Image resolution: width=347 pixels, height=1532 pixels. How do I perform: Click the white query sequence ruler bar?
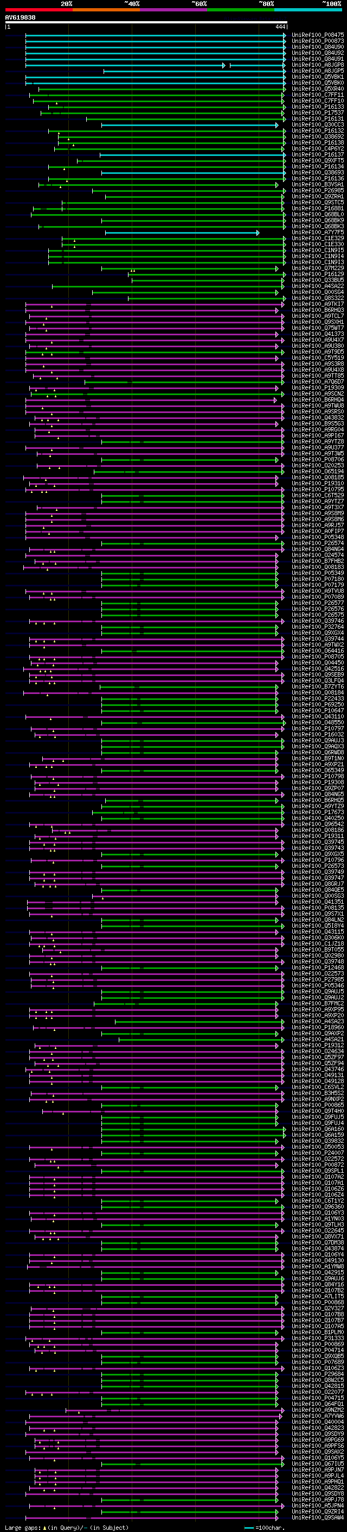(x=146, y=23)
